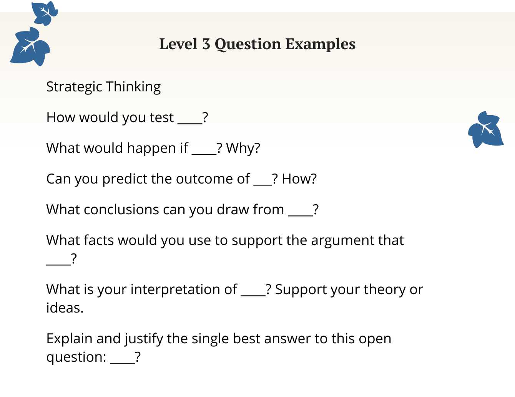Click the "What is your interpretation of" text

[141, 289]
